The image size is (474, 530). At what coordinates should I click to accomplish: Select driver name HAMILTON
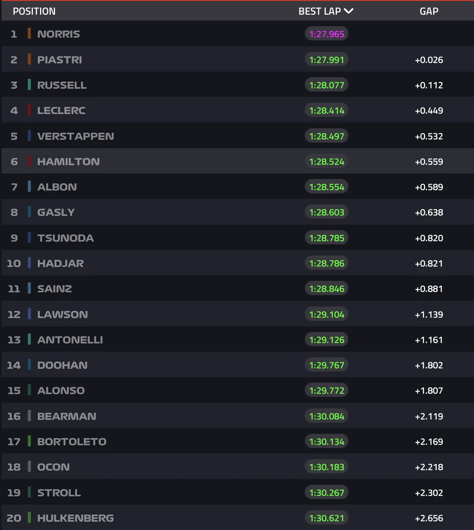pos(69,162)
